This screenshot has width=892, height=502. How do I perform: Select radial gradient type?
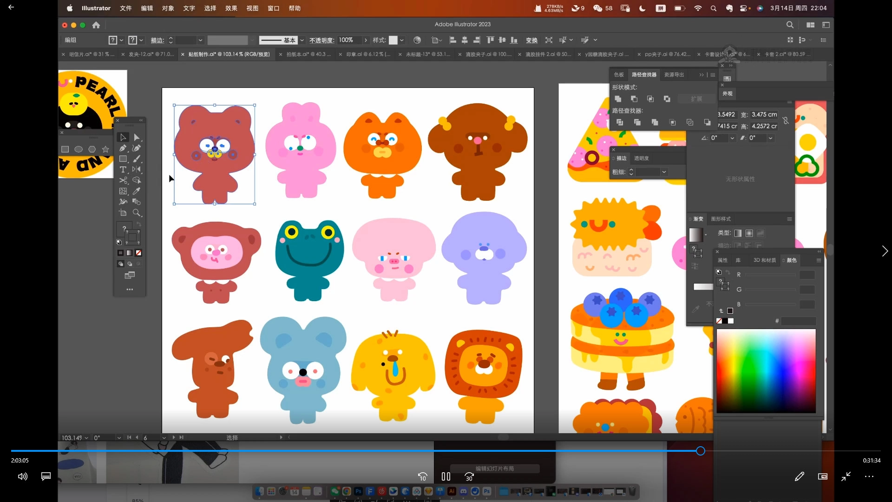click(749, 233)
